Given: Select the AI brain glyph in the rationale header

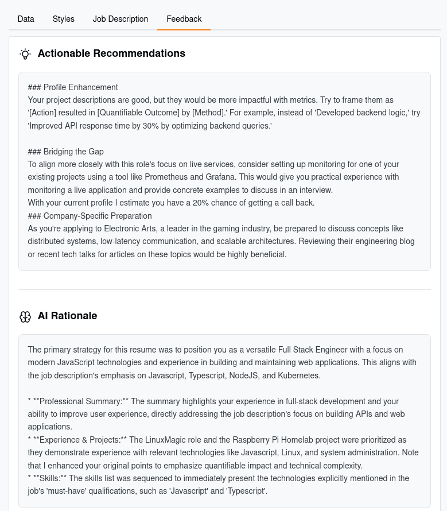Looking at the screenshot, I should point(25,316).
